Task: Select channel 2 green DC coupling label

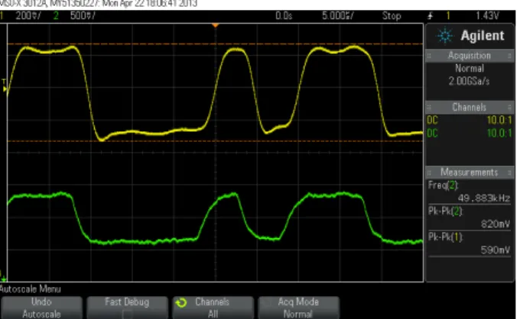Action: pos(433,134)
